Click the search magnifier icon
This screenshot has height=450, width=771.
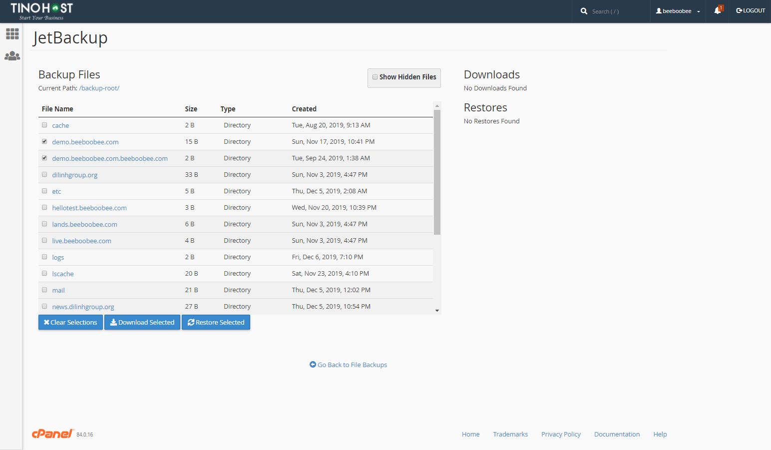click(584, 11)
